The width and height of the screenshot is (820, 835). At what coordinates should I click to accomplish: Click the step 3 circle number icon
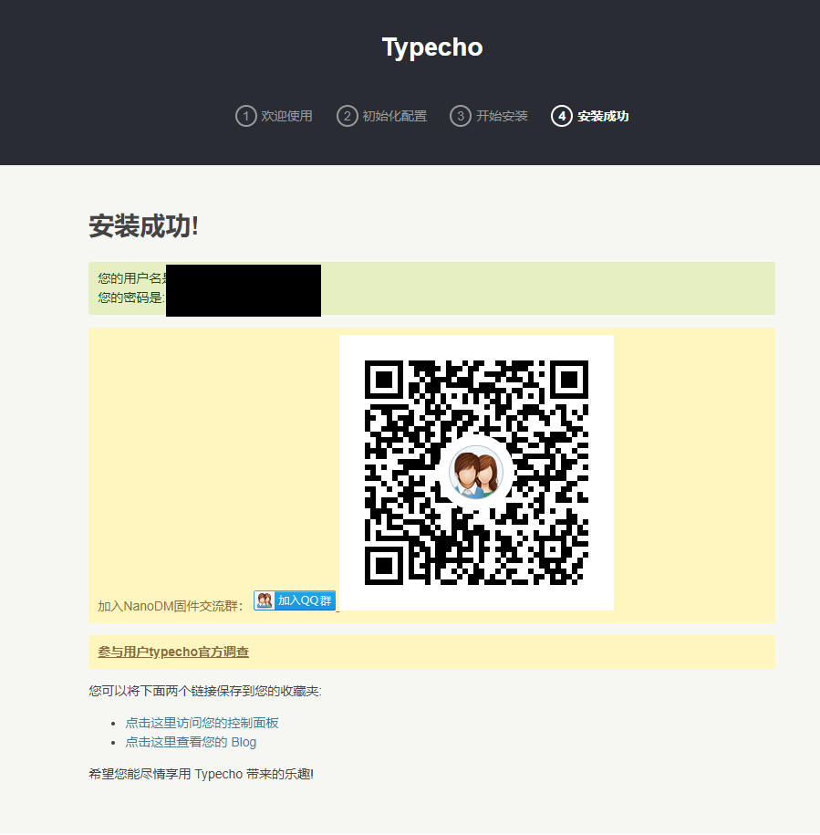(461, 116)
